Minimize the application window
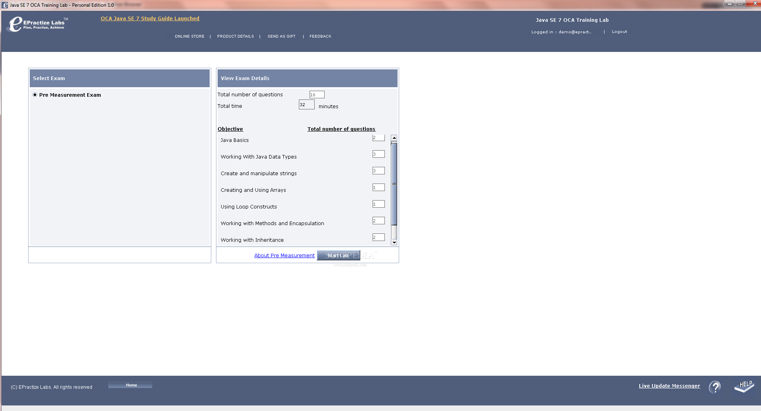Image resolution: width=761 pixels, height=411 pixels. pos(729,4)
